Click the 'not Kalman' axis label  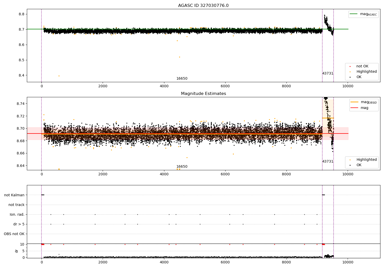(14, 195)
